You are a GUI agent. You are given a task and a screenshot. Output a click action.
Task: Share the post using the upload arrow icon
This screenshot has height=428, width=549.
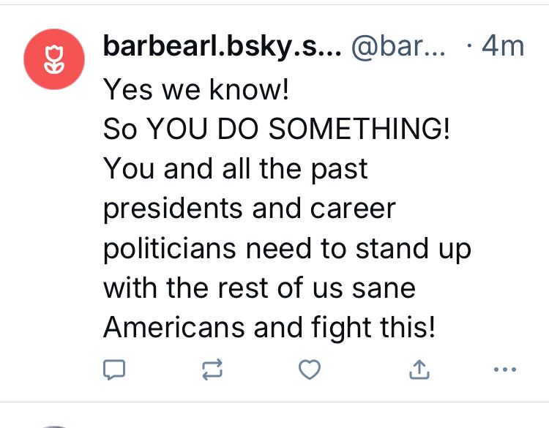419,369
